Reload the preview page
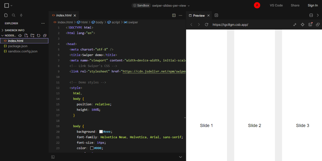This screenshot has height=161, width=322. pyautogui.click(x=207, y=25)
